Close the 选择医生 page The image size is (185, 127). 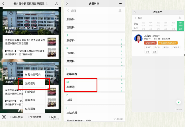134,12
